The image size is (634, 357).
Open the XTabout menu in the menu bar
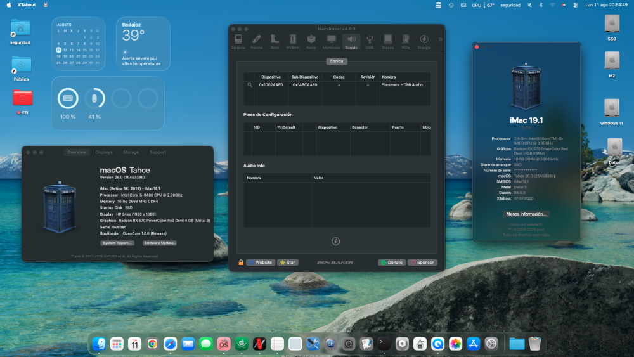tap(27, 5)
